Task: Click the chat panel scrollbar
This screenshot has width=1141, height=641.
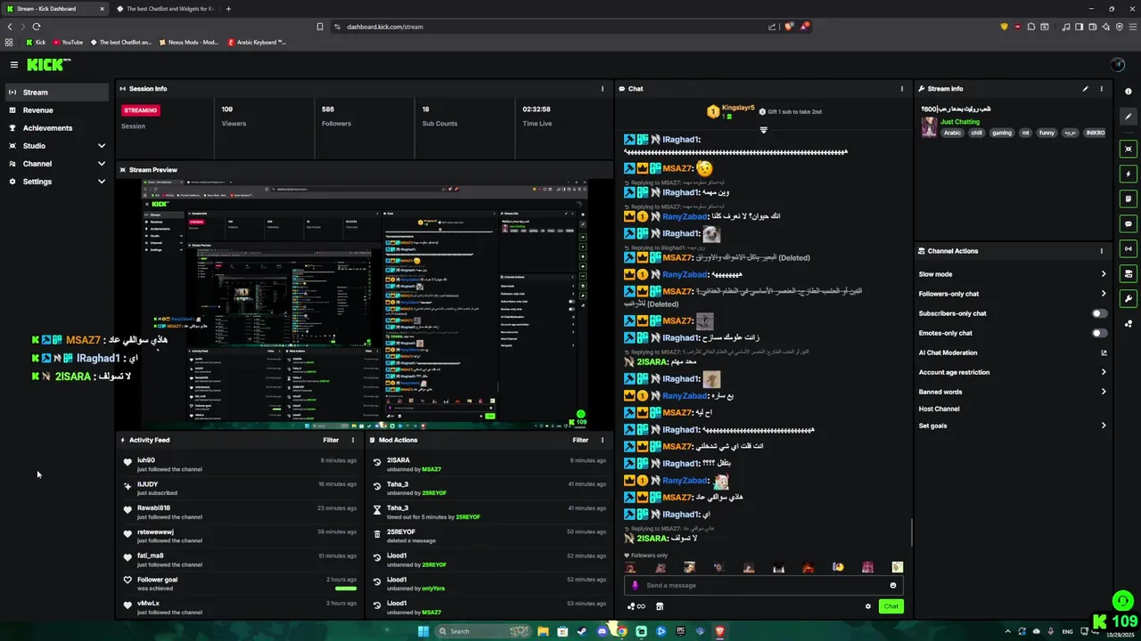Action: pos(911,532)
